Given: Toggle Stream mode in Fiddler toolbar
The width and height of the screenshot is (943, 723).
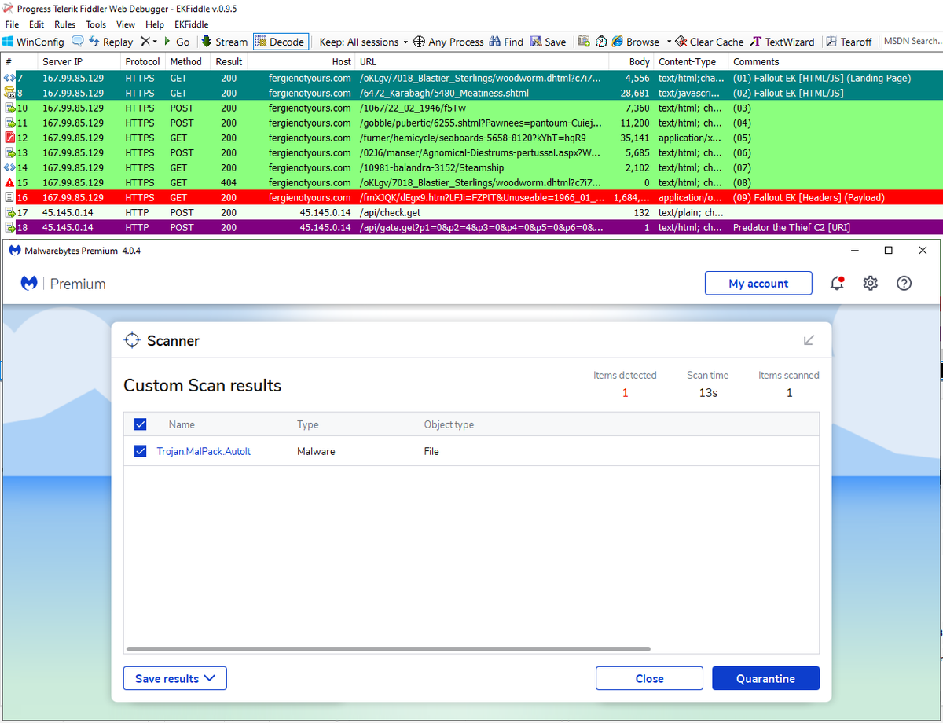Looking at the screenshot, I should [224, 42].
